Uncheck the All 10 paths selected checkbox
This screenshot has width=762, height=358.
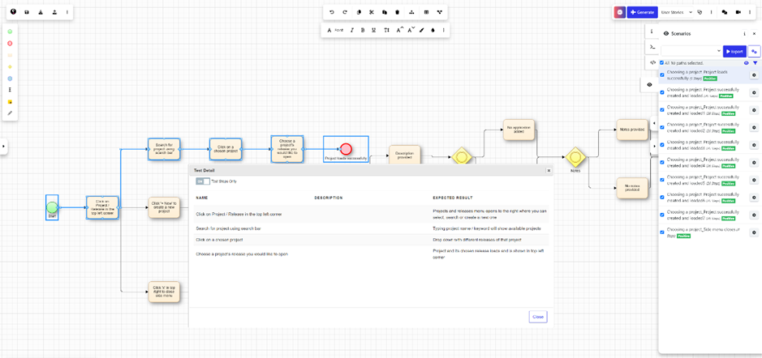(662, 63)
